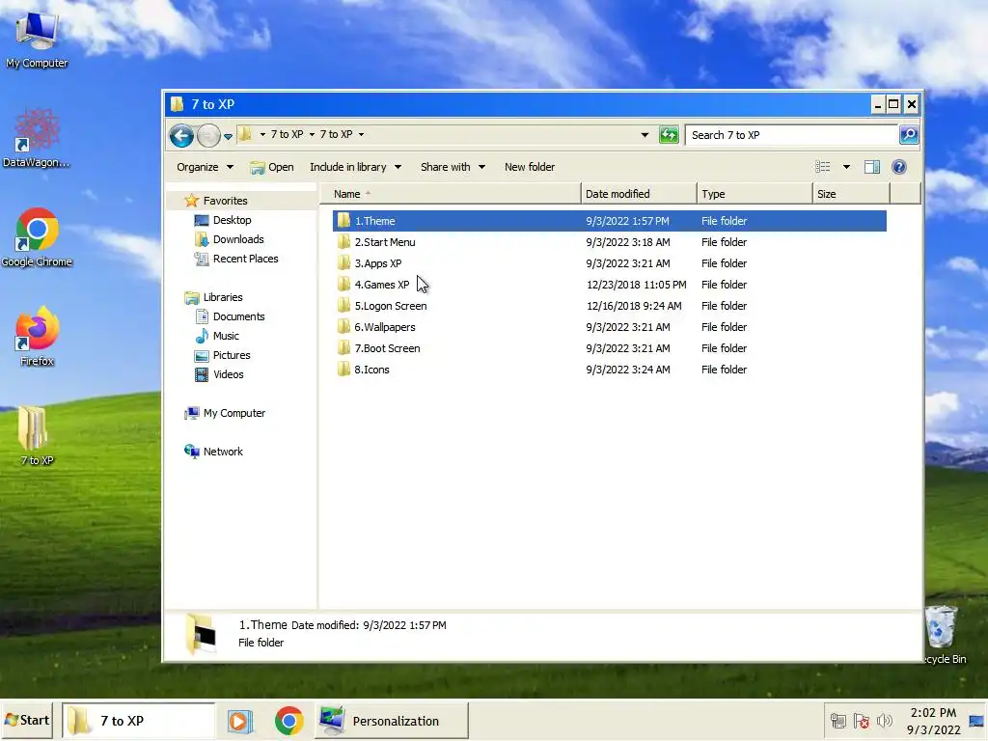The image size is (988, 741).
Task: Toggle the preview pane button
Action: coord(872,167)
